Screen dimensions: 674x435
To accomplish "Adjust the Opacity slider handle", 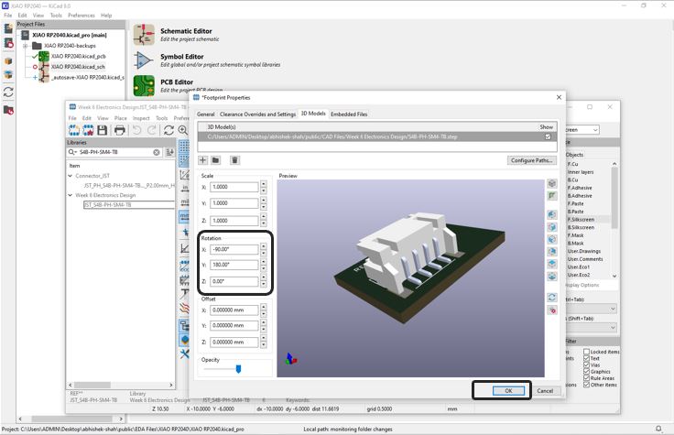I will point(239,369).
